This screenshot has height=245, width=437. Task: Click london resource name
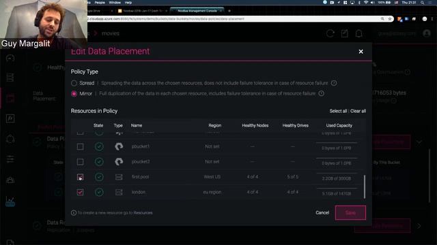[138, 192]
